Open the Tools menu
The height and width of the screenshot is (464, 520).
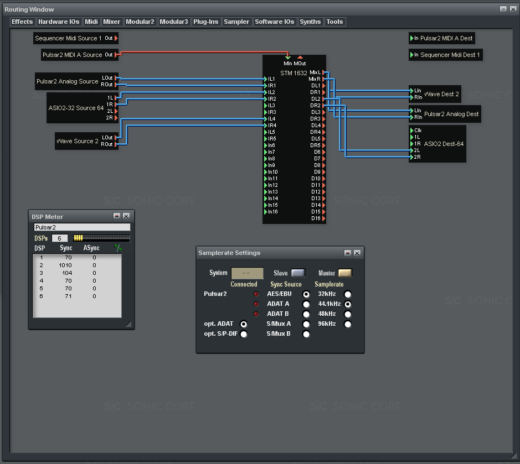[334, 22]
